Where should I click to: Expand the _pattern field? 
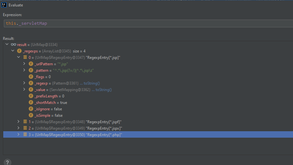(24, 70)
